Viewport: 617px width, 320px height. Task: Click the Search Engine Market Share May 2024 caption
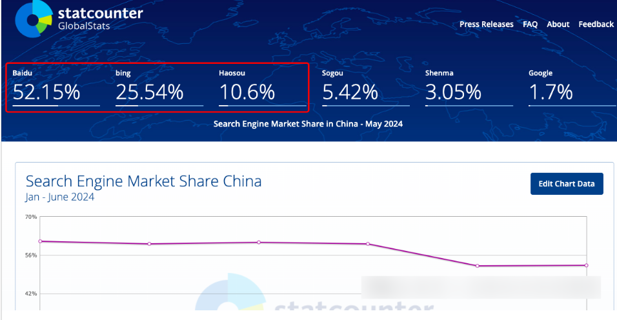coord(308,123)
